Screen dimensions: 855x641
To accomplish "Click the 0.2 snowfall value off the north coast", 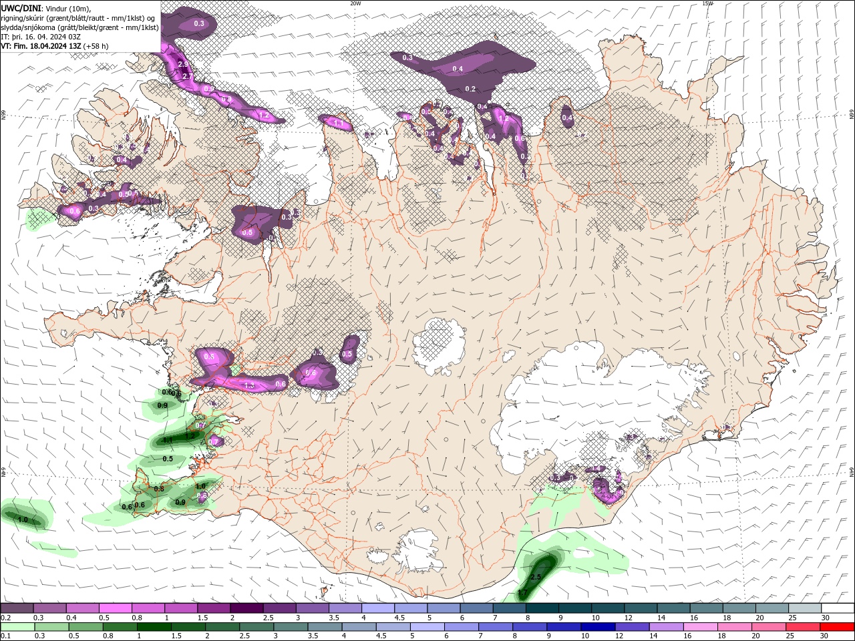I will tap(470, 89).
